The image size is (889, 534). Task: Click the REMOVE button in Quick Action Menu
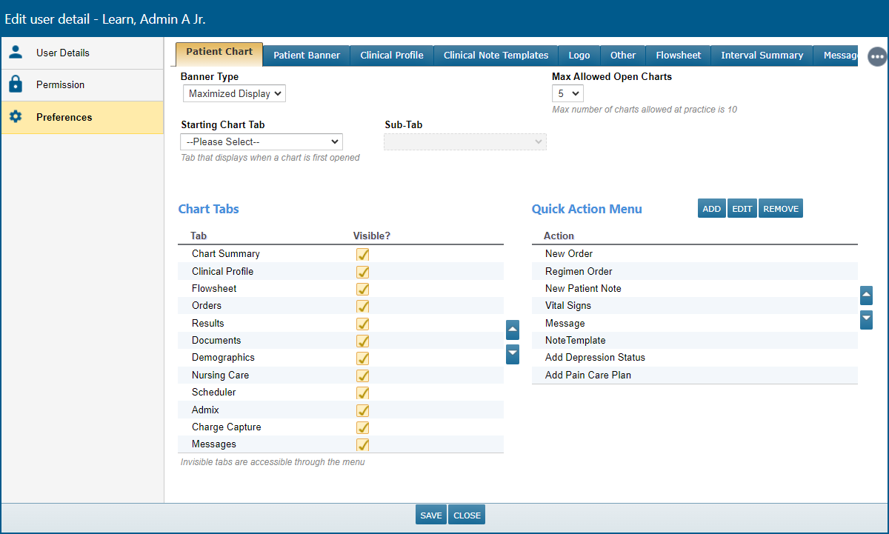[780, 208]
